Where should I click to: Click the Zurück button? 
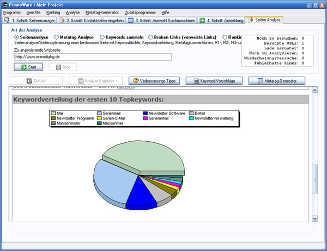pyautogui.click(x=36, y=81)
